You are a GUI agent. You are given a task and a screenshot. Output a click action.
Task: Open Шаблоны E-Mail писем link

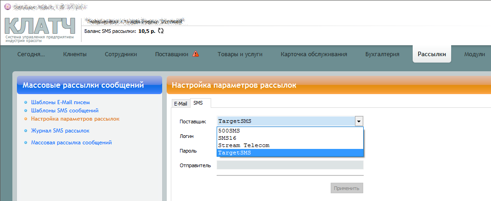coord(60,102)
